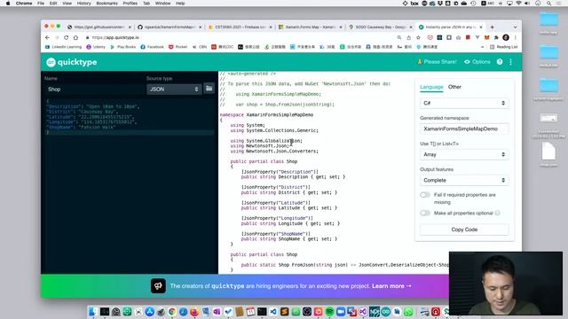Open the LinkedIn Learning bookmark
The height and width of the screenshot is (319, 568).
coord(63,47)
